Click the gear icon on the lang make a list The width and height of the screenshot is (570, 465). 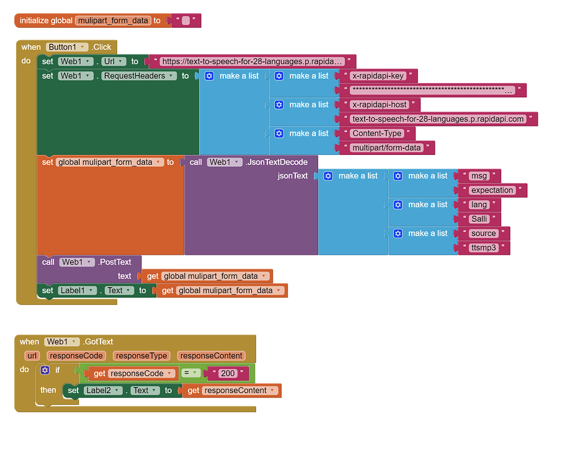tap(398, 204)
